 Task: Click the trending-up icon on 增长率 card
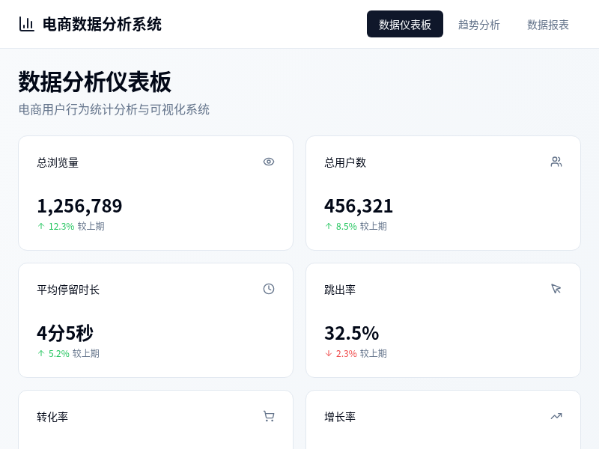tap(556, 416)
